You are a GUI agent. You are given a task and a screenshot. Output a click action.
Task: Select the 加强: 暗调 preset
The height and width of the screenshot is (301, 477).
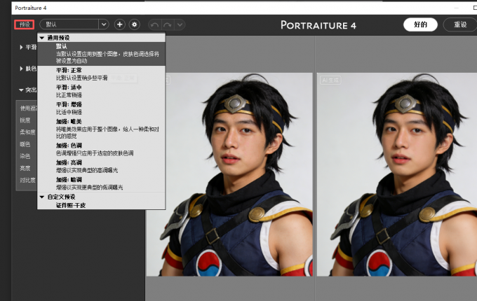coord(101,183)
